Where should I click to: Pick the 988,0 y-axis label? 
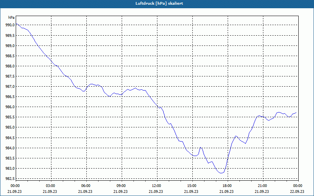point(10,66)
